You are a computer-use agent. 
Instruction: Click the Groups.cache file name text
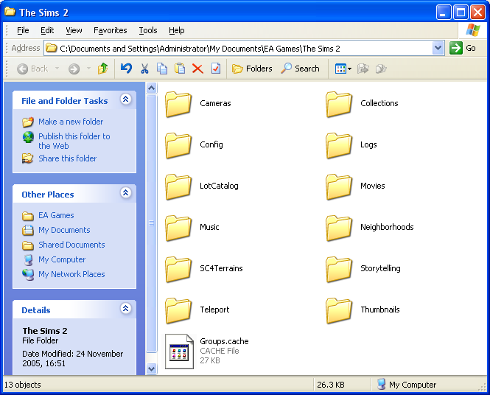pos(224,341)
